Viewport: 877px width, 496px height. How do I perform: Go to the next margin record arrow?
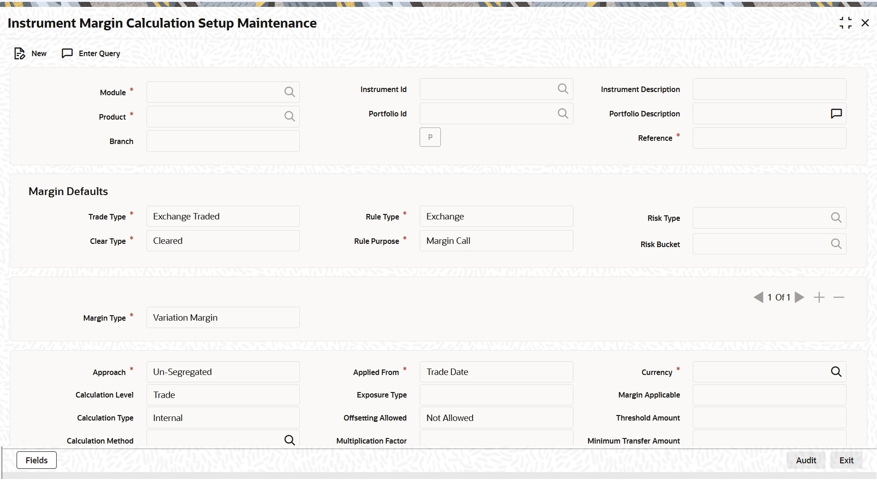[x=800, y=297]
